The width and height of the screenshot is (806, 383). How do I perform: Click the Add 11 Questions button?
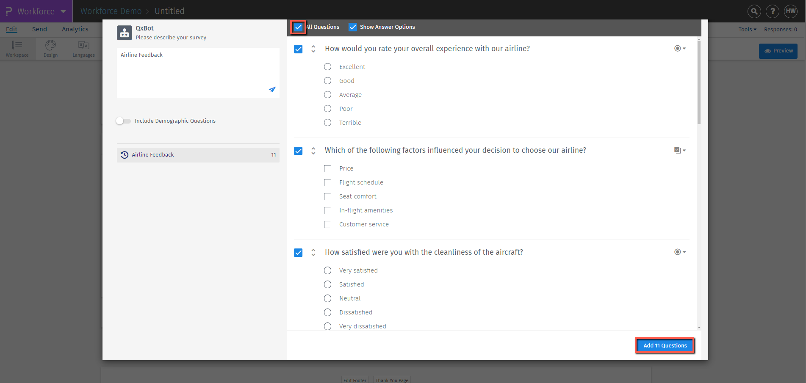point(665,345)
